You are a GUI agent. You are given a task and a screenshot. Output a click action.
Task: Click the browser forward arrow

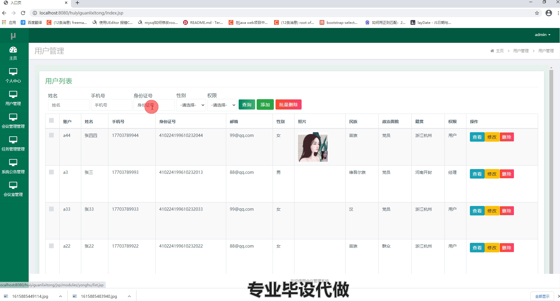(x=14, y=13)
